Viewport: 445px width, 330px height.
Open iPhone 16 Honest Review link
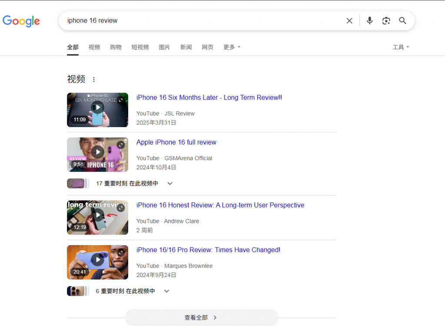coord(220,205)
